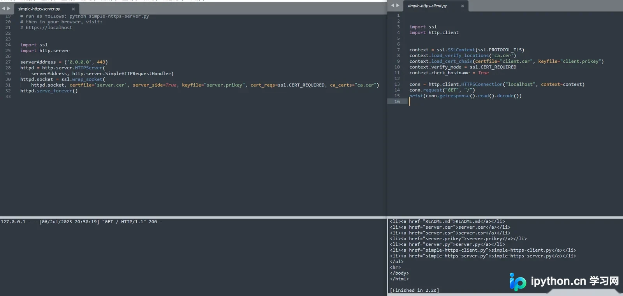Switch to the simple-https-server.py tab
623x296 pixels.
pyautogui.click(x=39, y=9)
